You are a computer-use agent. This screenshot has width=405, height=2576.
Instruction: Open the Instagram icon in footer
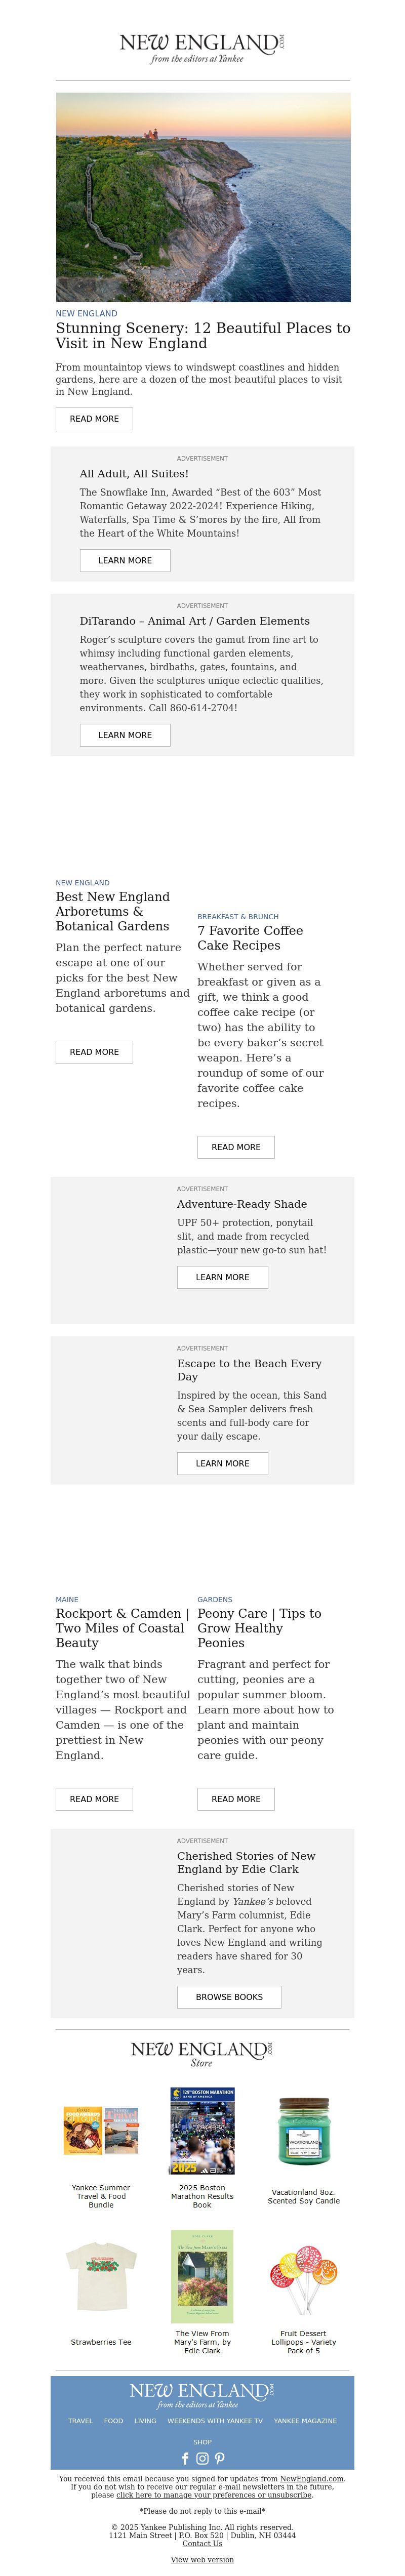(202, 2458)
